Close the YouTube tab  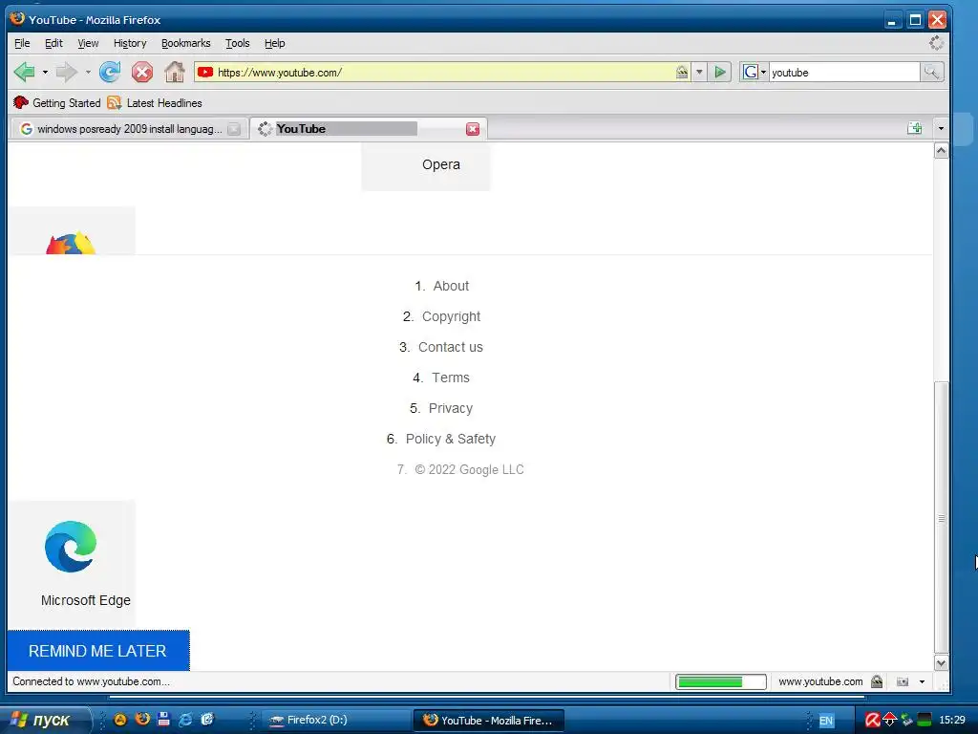(473, 129)
